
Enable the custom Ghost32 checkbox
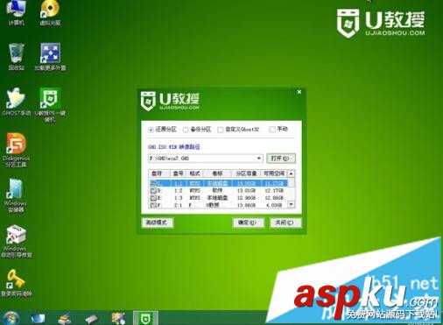pyautogui.click(x=221, y=130)
